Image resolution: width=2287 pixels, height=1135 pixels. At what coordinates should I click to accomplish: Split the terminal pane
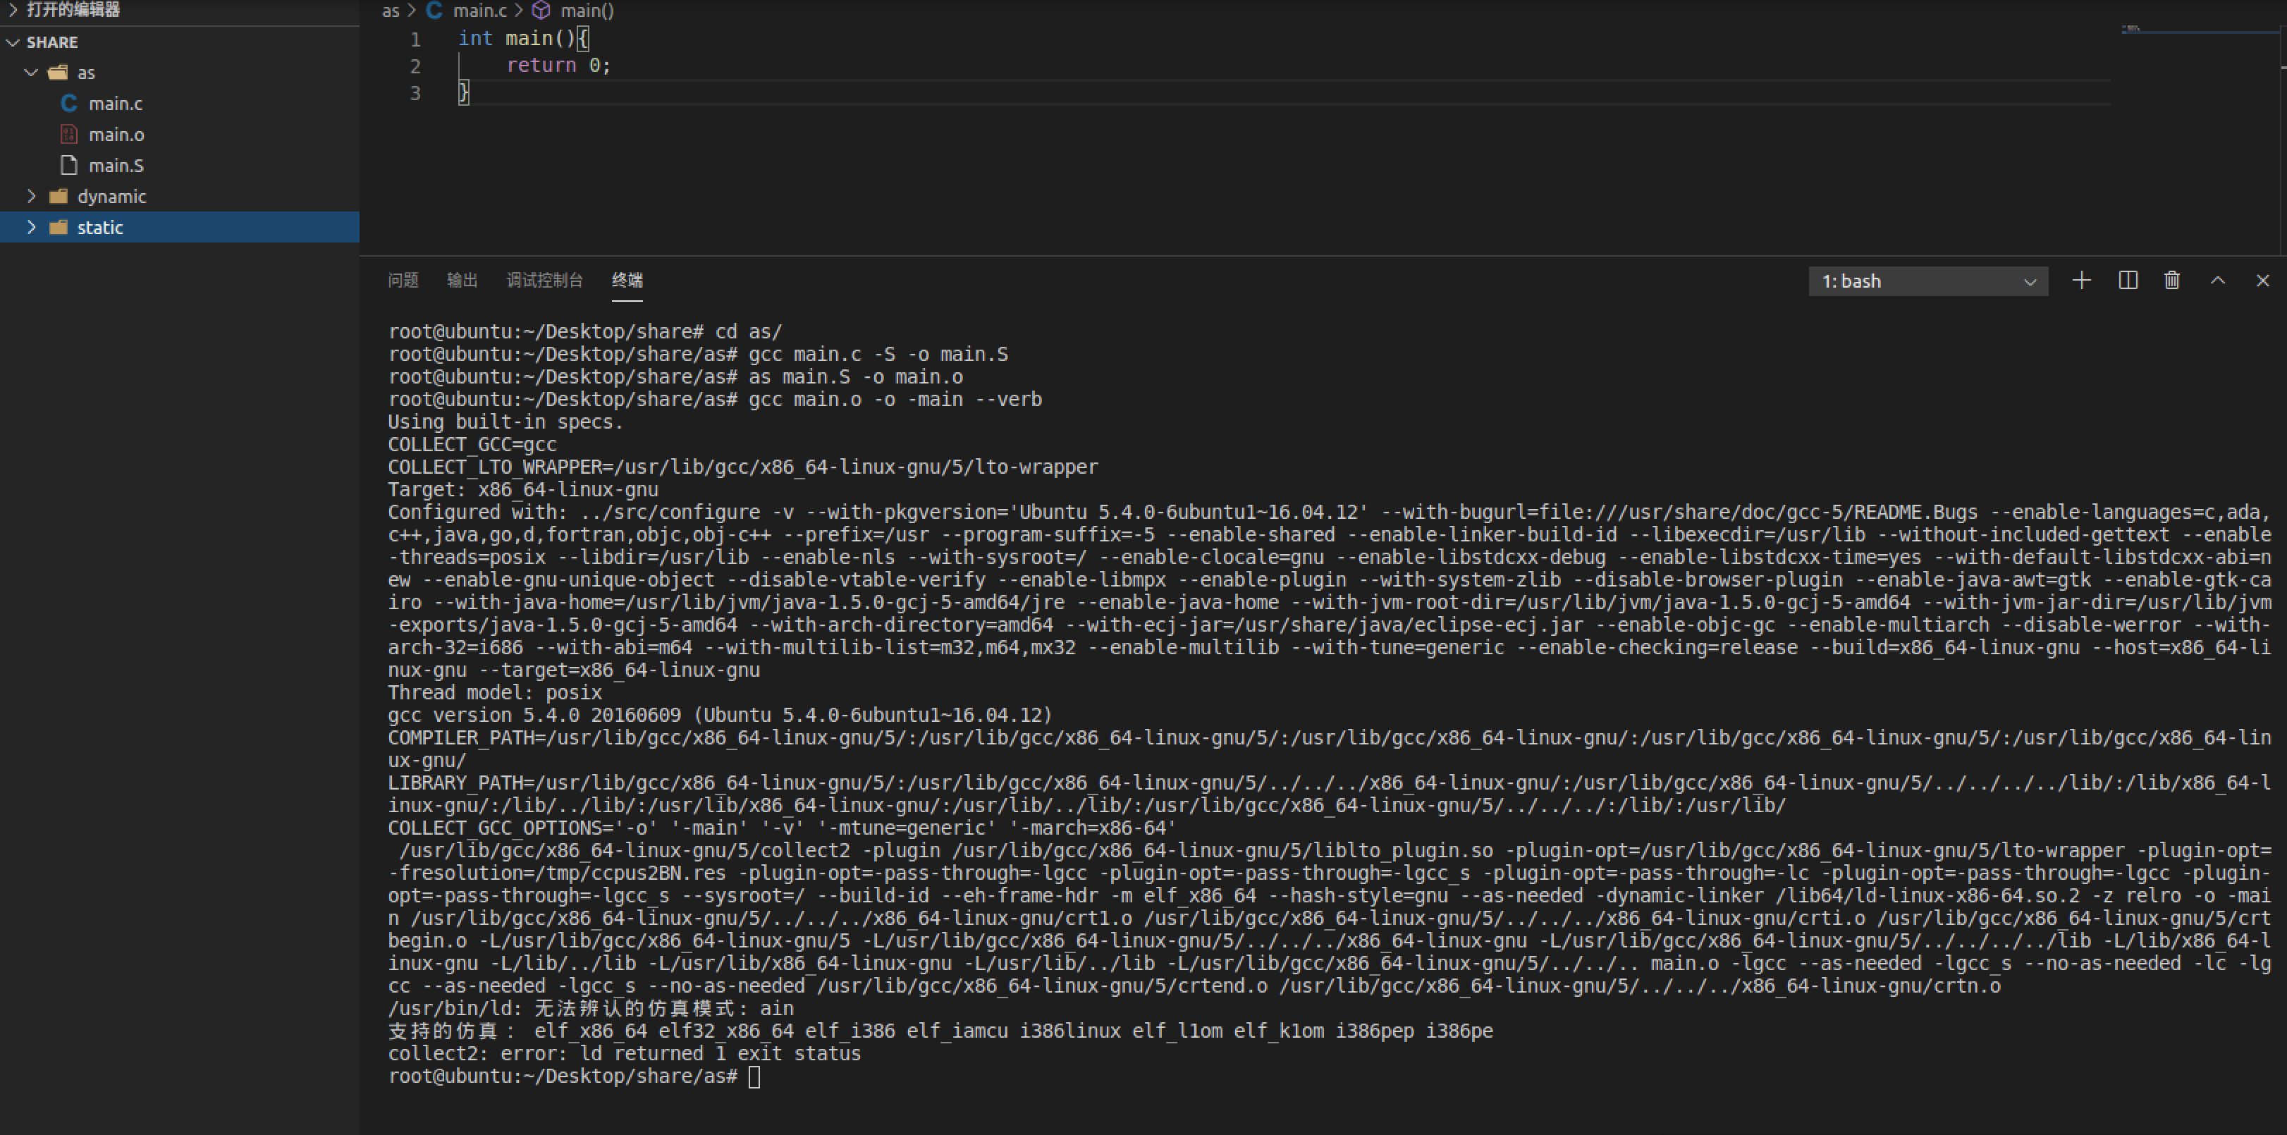point(2128,281)
